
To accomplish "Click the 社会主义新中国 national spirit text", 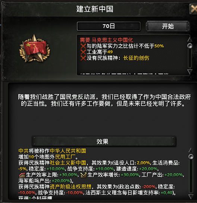I will [68, 163].
